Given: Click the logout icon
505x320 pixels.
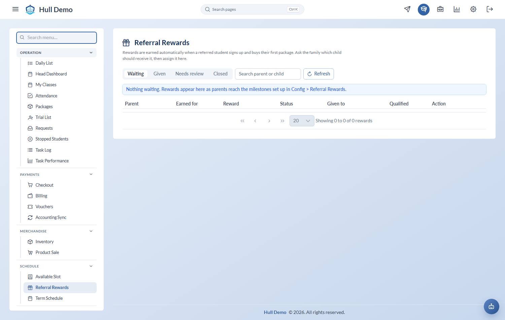Looking at the screenshot, I should point(490,9).
